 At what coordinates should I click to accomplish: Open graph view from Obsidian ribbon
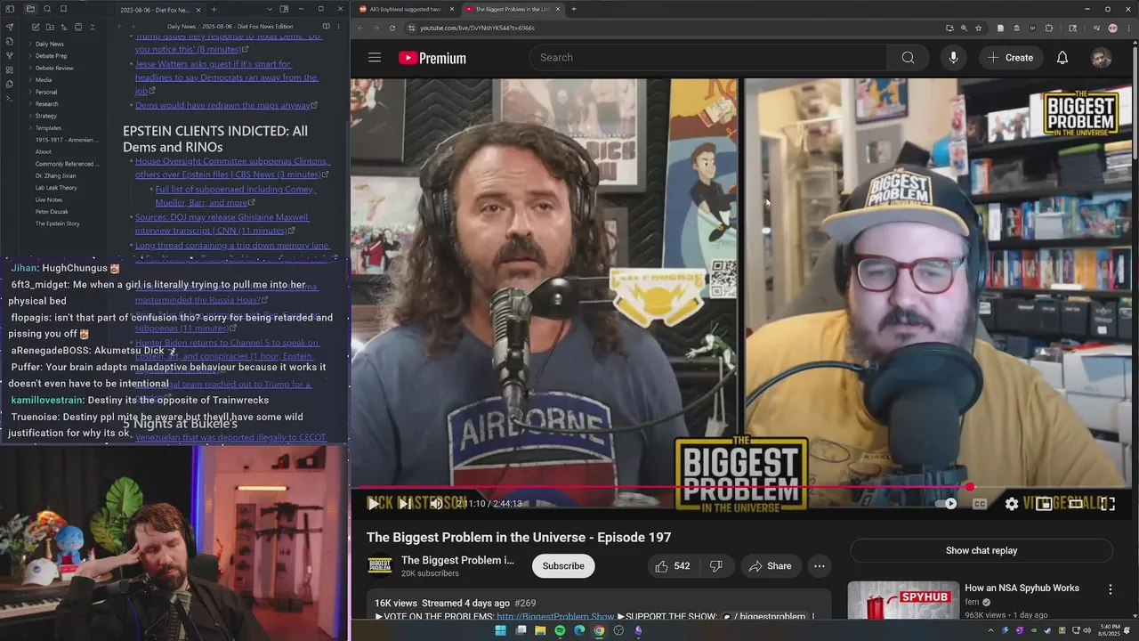tap(10, 55)
